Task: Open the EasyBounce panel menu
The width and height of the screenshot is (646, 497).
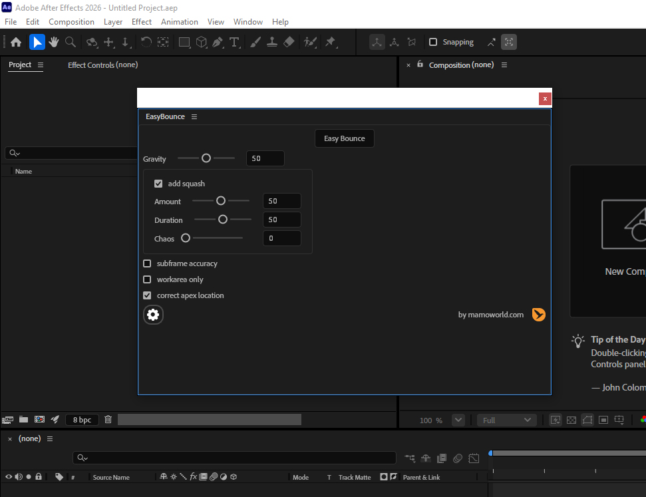Action: pos(194,116)
